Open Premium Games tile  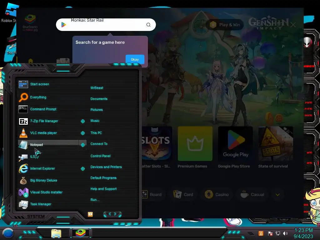point(195,143)
